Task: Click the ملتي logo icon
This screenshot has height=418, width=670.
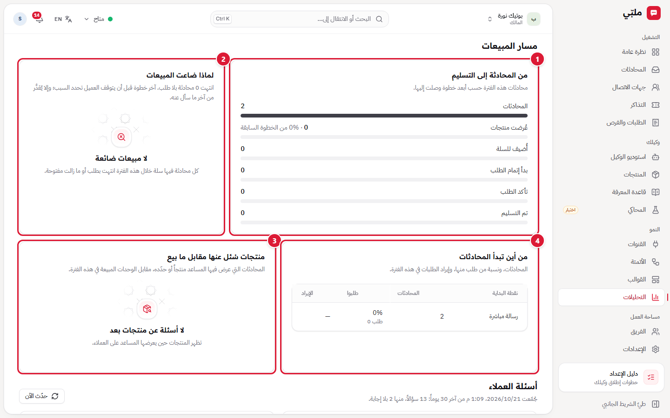Action: point(654,13)
